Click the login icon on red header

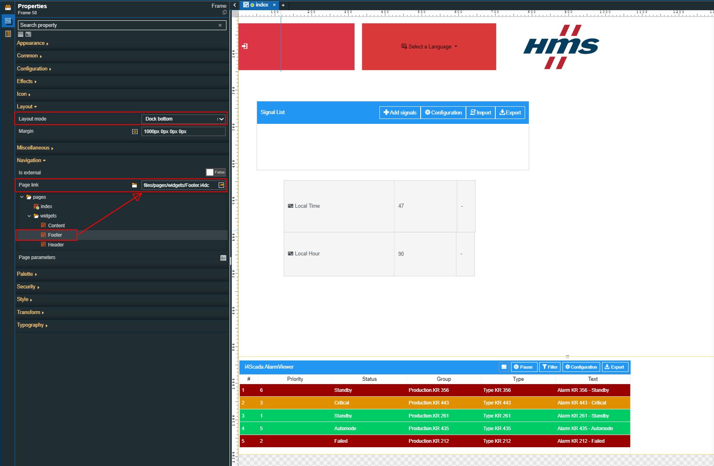[x=245, y=46]
